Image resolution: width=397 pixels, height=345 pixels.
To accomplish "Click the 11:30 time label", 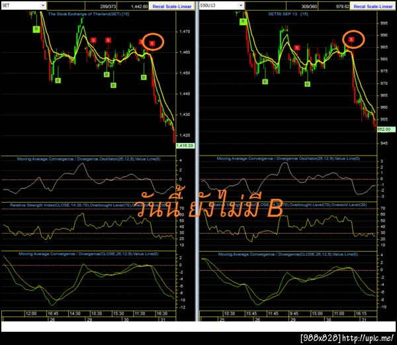I will coord(140,314).
